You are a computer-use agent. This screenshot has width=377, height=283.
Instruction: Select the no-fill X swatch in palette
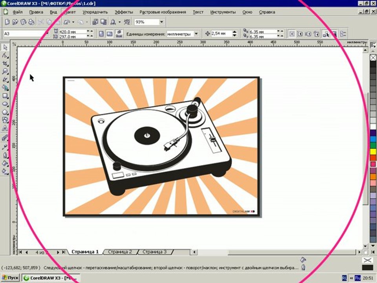(373, 57)
